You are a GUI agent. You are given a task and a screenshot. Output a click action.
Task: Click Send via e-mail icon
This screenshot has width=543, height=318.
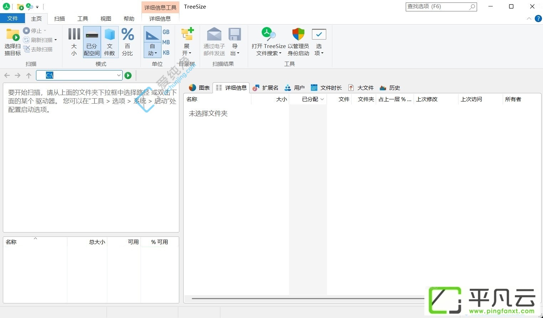tap(214, 35)
